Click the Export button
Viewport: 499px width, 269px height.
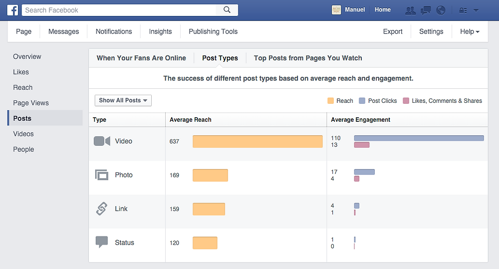[393, 31]
